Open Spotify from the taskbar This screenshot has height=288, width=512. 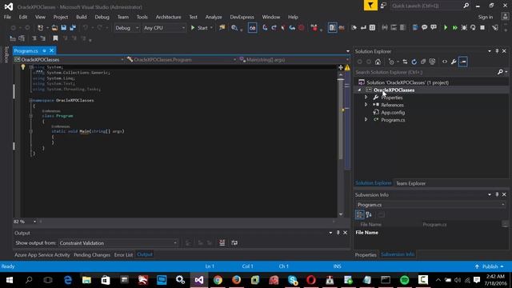[405, 280]
